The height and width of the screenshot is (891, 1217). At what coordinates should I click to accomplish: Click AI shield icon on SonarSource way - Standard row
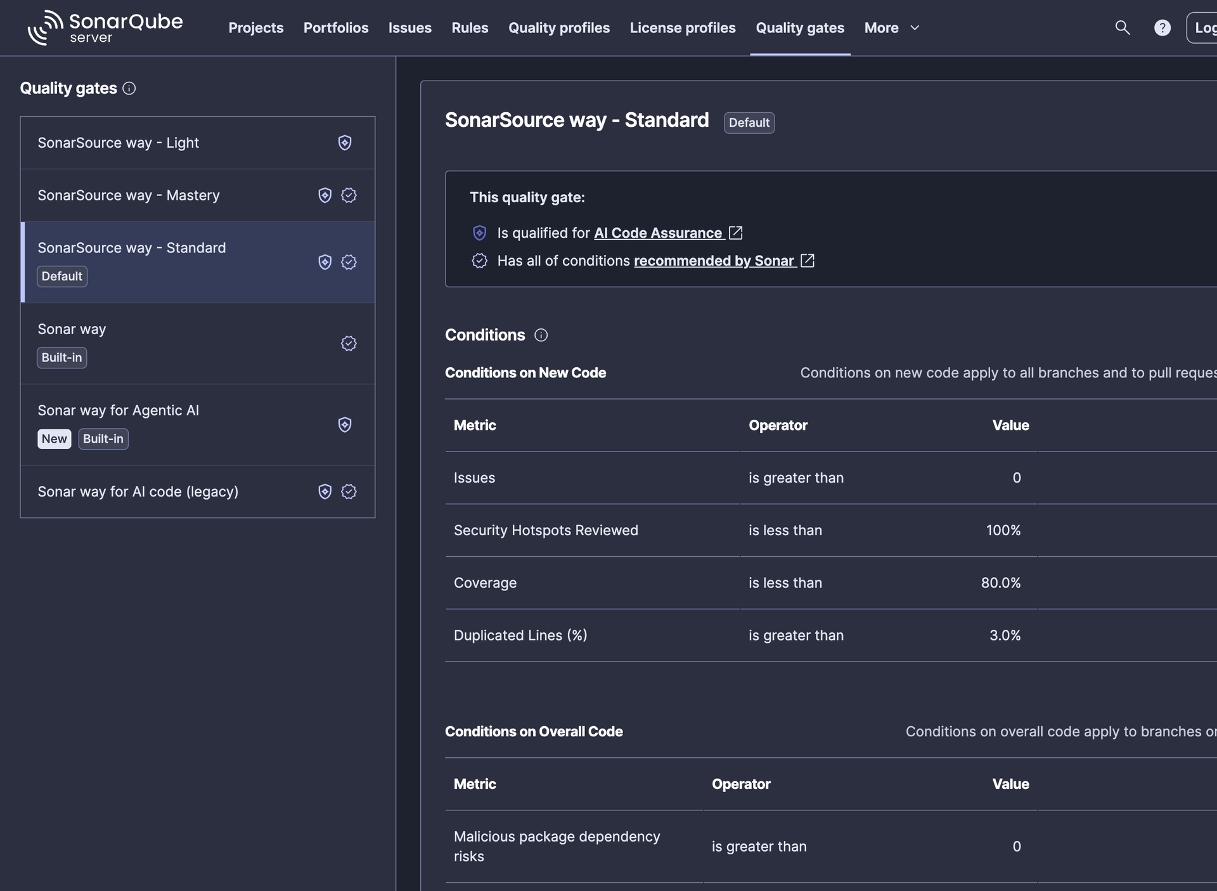[x=325, y=262]
